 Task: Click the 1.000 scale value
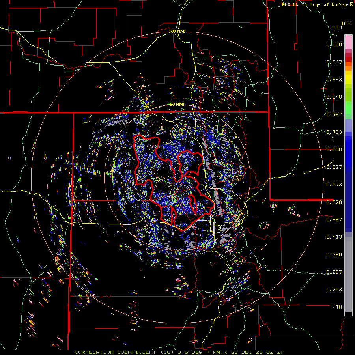click(334, 44)
